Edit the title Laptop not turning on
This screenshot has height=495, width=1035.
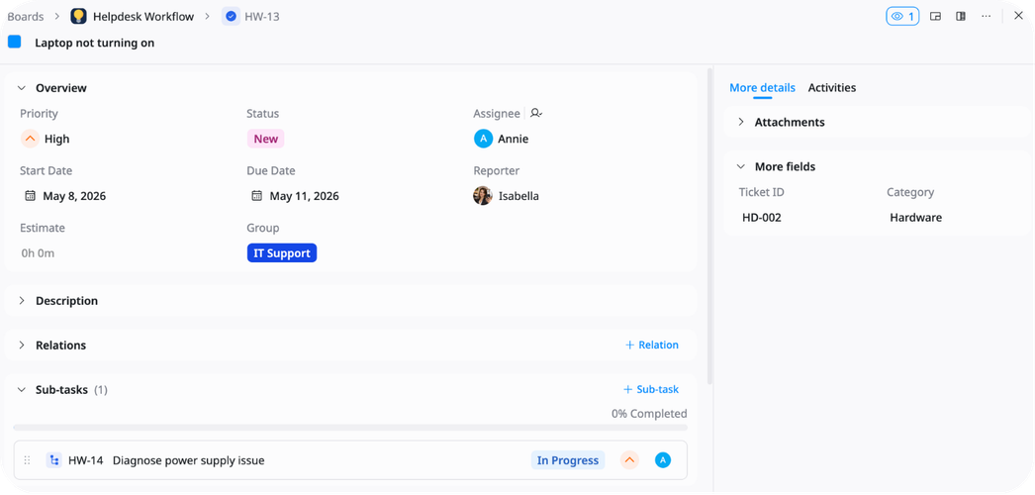click(94, 43)
